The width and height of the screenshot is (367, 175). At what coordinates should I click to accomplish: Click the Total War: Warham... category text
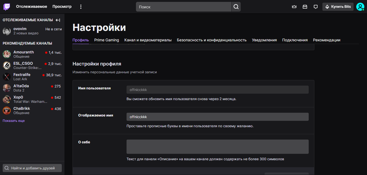(31, 102)
